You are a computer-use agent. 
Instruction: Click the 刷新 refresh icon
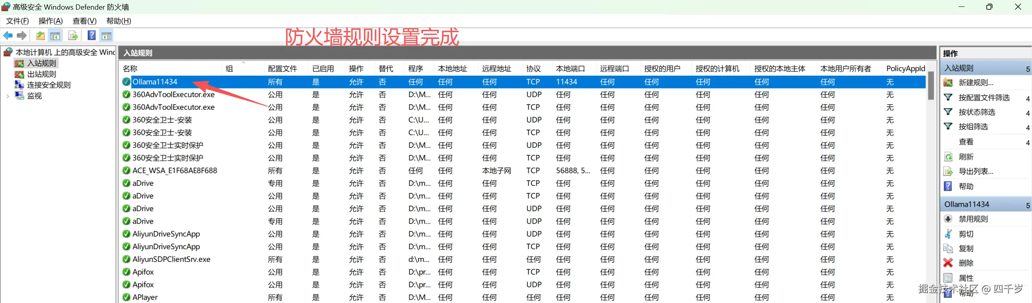(949, 157)
